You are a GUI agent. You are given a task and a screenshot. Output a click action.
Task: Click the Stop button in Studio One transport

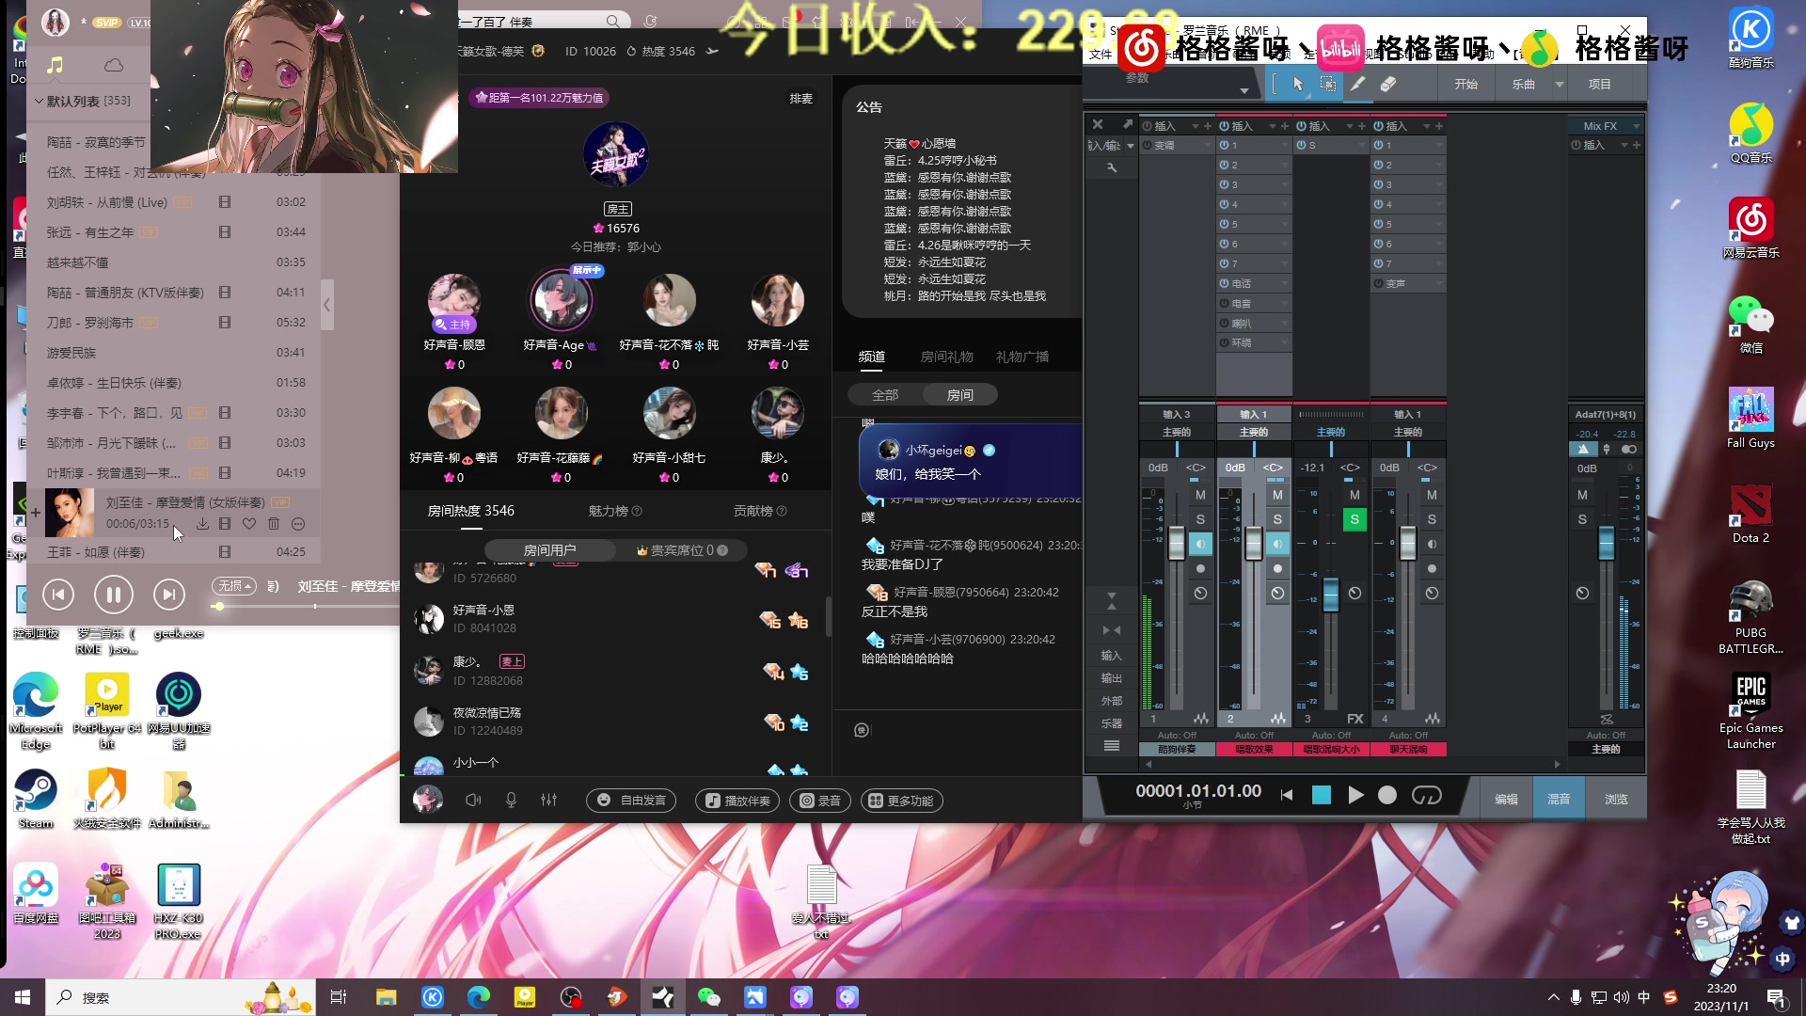click(1322, 796)
